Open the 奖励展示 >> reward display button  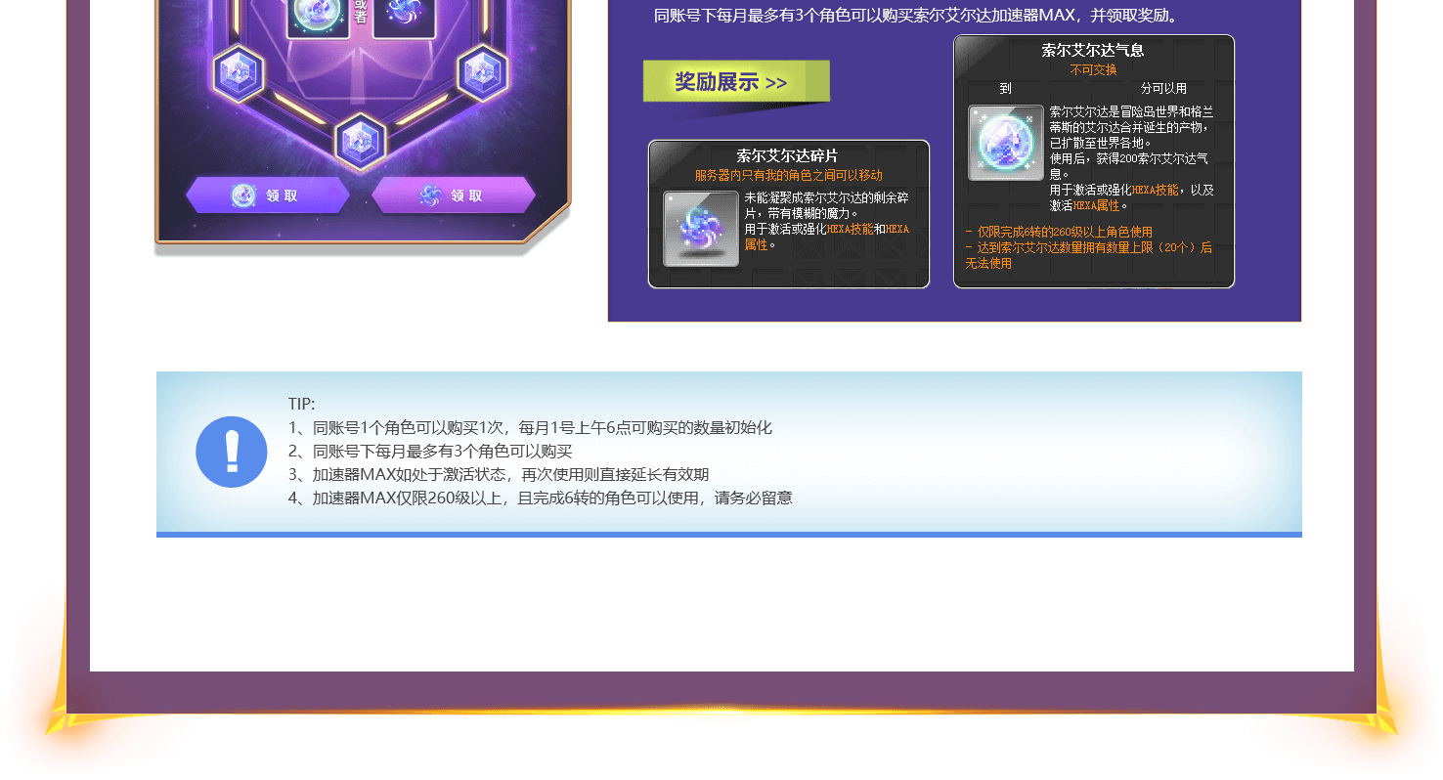tap(736, 82)
